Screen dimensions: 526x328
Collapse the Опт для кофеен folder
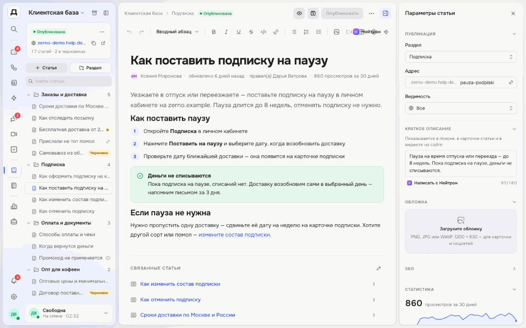pos(28,270)
